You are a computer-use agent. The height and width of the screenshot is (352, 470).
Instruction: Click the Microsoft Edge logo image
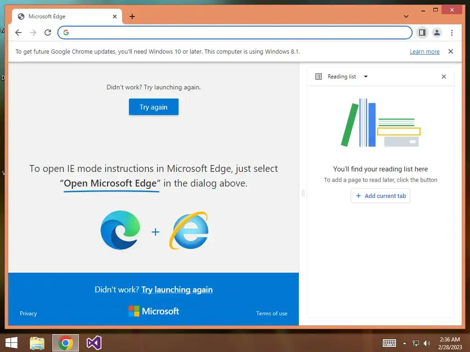tap(120, 230)
